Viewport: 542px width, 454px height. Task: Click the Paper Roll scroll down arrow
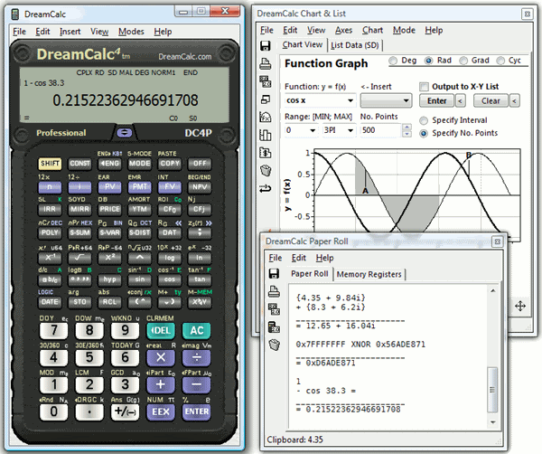[492, 422]
